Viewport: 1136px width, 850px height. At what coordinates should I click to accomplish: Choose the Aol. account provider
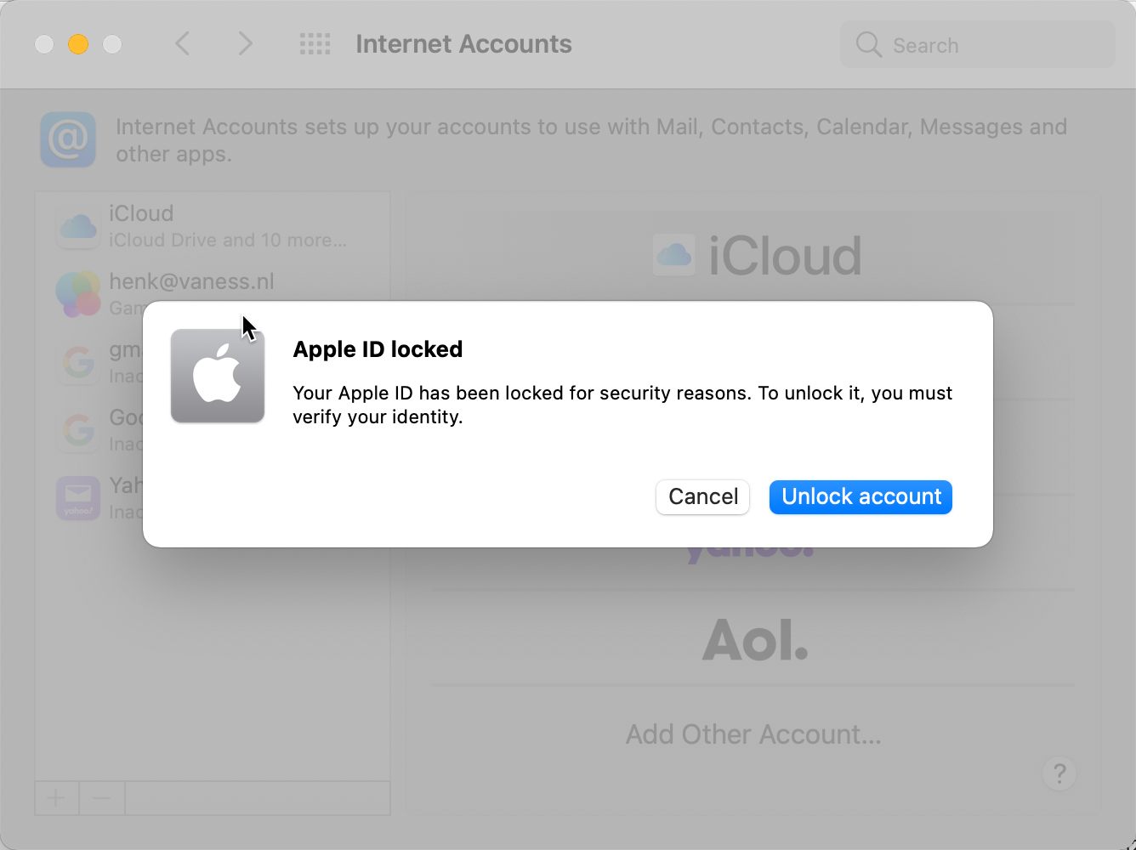(x=754, y=639)
